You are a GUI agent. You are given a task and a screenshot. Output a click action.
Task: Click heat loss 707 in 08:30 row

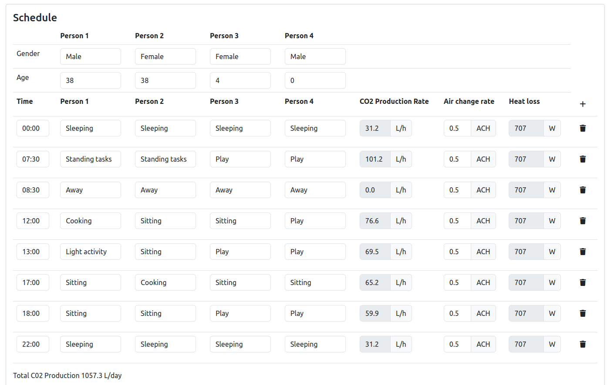point(526,190)
